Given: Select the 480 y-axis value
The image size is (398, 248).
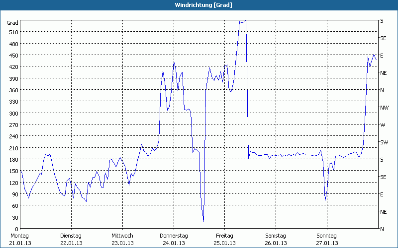Looking at the screenshot, I should click(x=14, y=44).
